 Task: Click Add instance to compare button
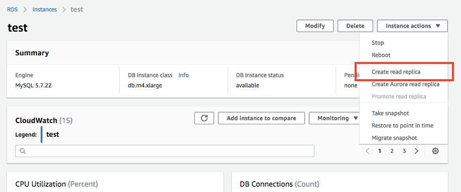click(261, 118)
